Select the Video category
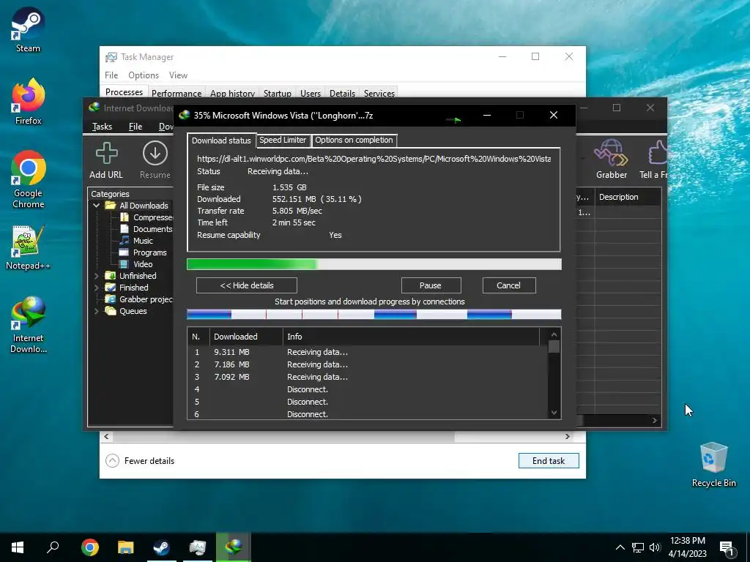This screenshot has height=562, width=750. click(x=136, y=263)
